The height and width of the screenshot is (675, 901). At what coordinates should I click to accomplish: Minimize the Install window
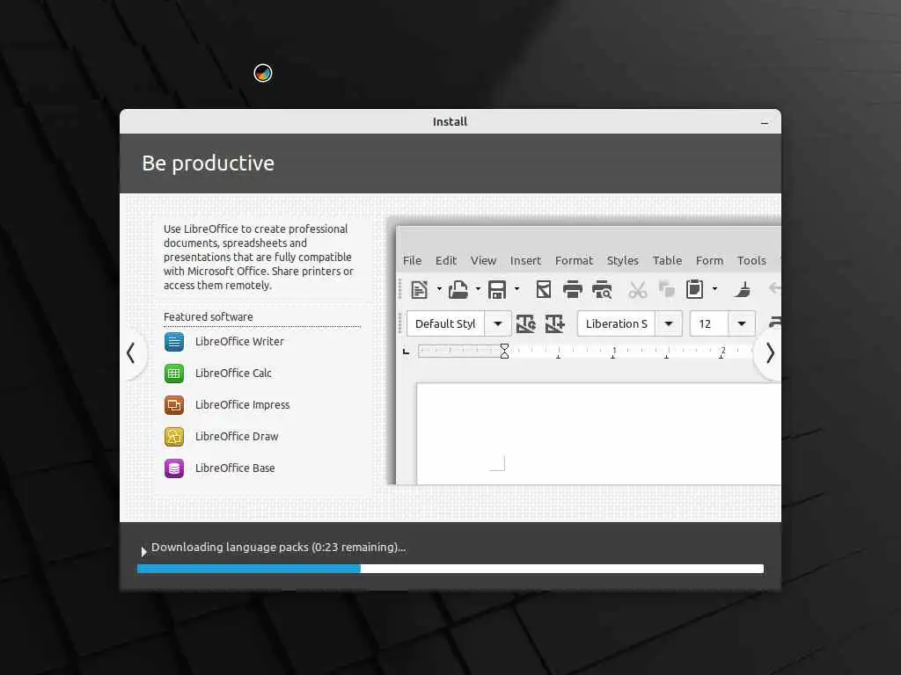(x=765, y=122)
